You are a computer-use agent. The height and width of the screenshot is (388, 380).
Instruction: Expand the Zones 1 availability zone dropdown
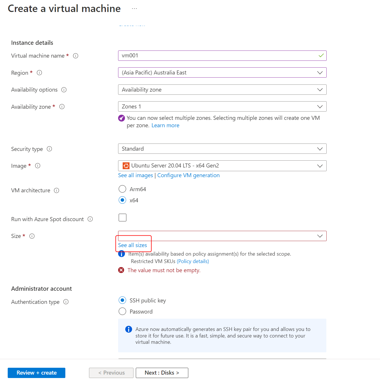point(222,107)
